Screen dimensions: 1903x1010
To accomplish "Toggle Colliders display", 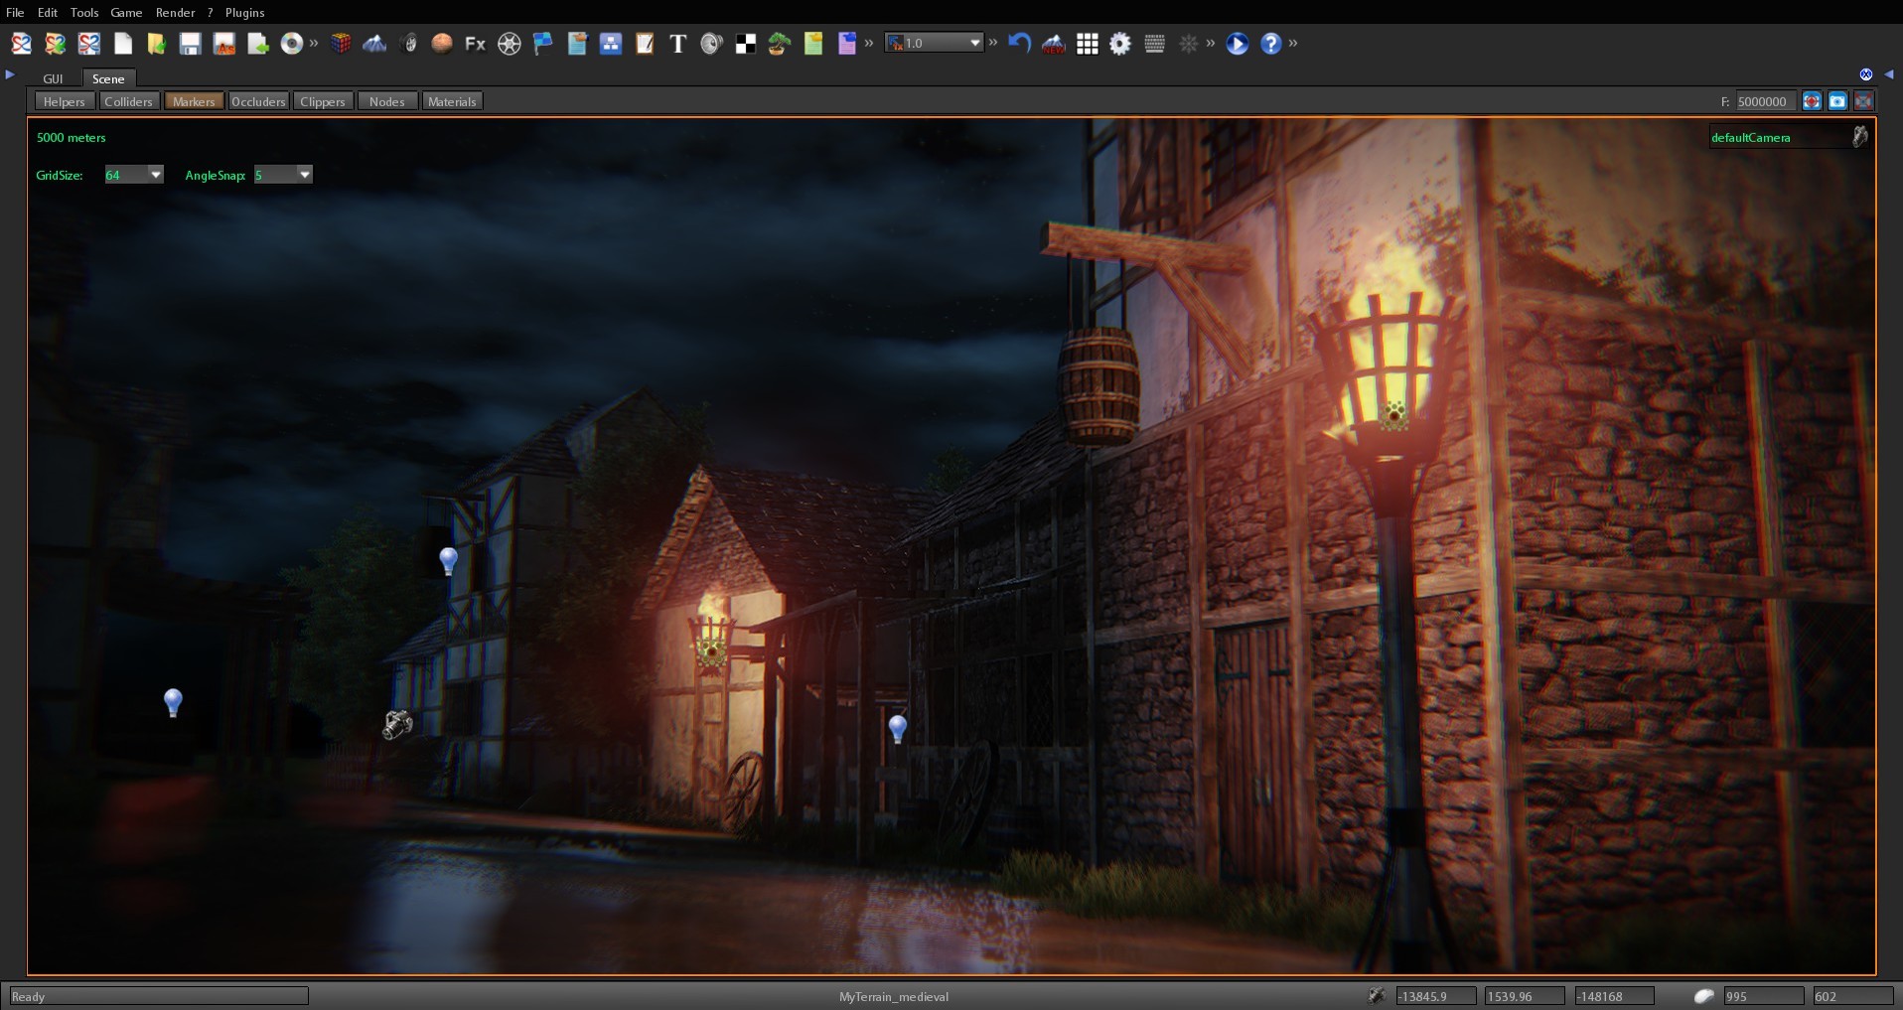I will coord(128,100).
